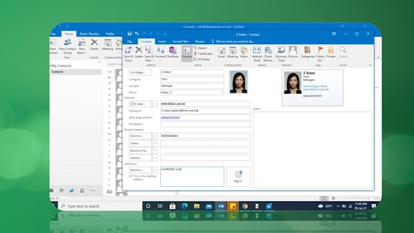This screenshot has width=414, height=233.
Task: Click Save & Close in the Contact ribbon
Action: pyautogui.click(x=128, y=54)
